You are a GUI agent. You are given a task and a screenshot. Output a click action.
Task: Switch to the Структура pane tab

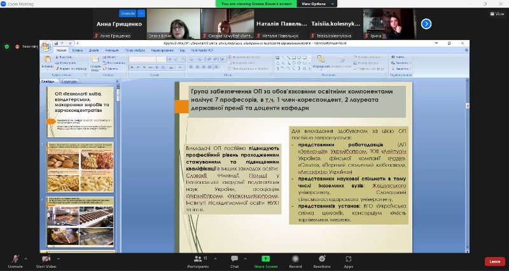click(69, 81)
